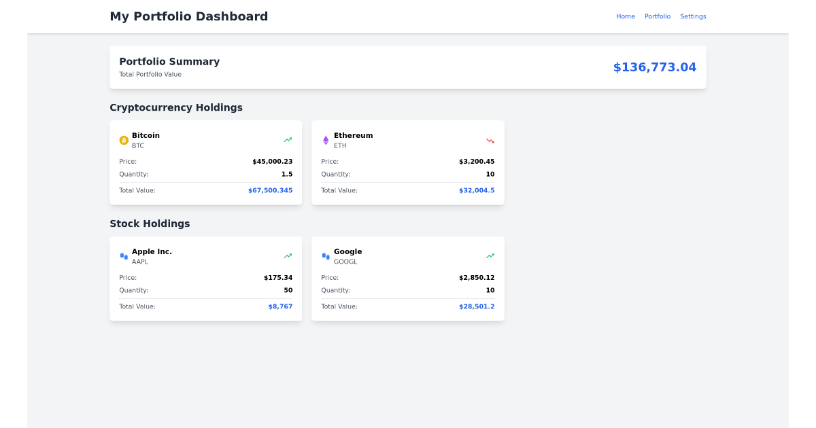Click the upward trend arrow on Google
This screenshot has width=816, height=428.
490,255
